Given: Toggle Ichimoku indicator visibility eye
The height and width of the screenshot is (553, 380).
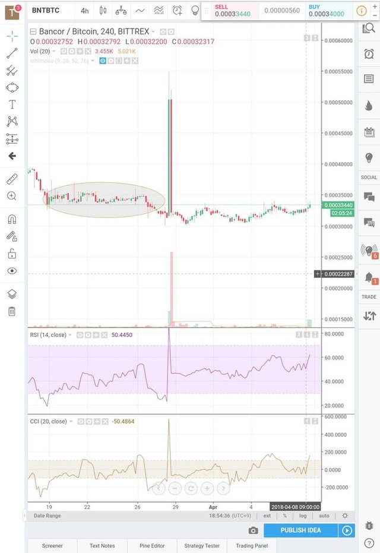Looking at the screenshot, I should (103, 61).
